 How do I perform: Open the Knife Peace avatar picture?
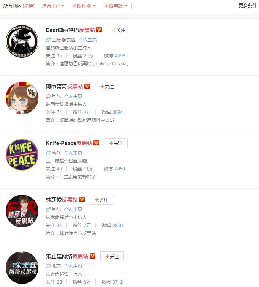(22, 155)
